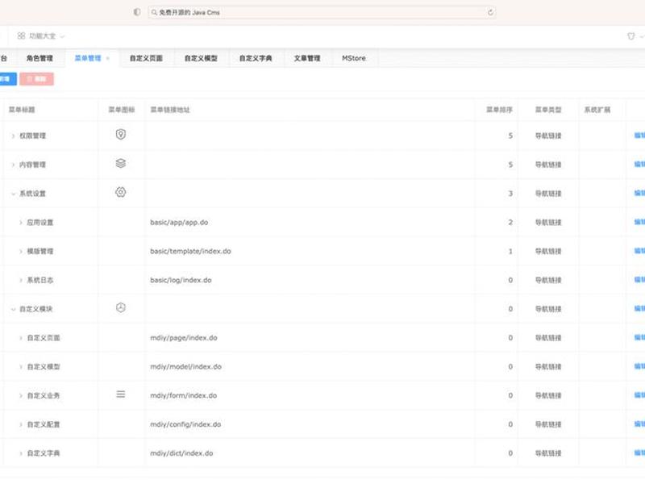Click the 菜单链接地址 column header
Viewport: 645px width, 484px height.
pos(170,110)
